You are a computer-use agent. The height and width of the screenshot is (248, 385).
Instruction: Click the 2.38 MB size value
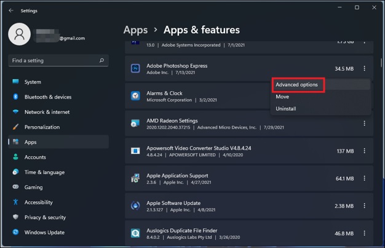[344, 206]
